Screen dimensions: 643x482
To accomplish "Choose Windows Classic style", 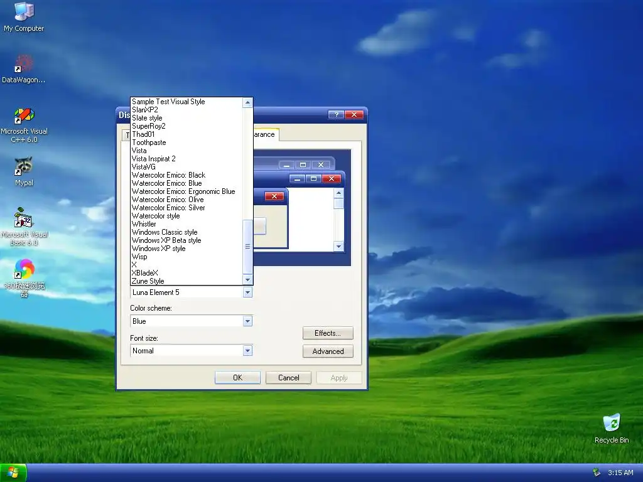I will 186,232.
